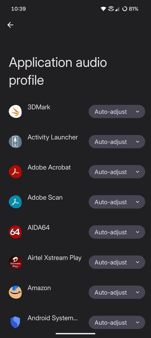Open the AIDA64 Auto-adjust dropdown

[x=117, y=232]
